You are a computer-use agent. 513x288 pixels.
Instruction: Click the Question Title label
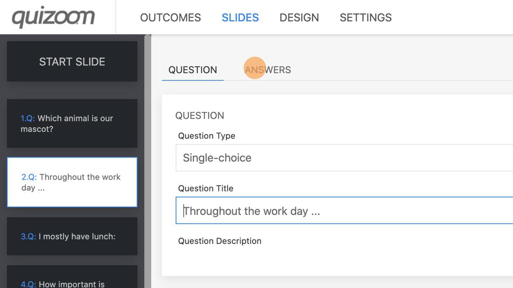tap(206, 188)
